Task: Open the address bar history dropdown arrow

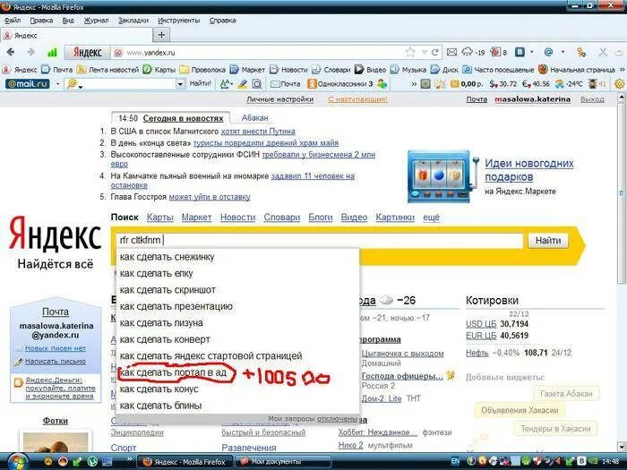Action: point(424,52)
